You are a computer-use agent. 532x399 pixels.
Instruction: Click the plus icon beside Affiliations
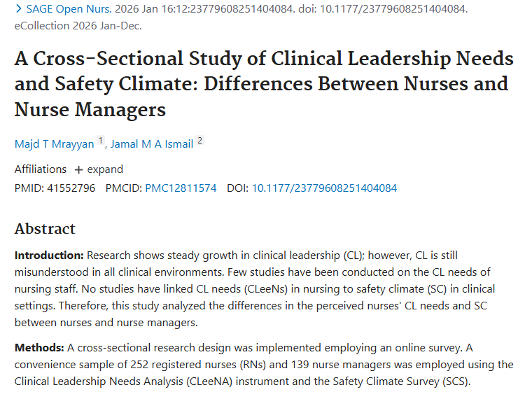(78, 169)
